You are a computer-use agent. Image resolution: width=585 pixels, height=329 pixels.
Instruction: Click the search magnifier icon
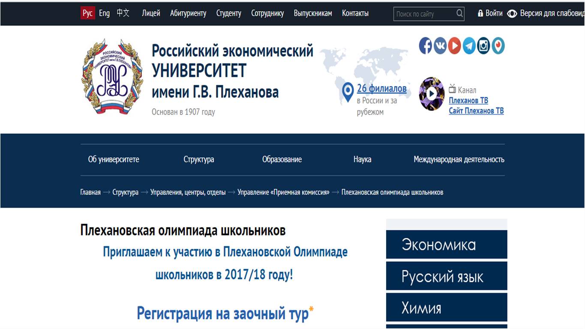click(459, 13)
